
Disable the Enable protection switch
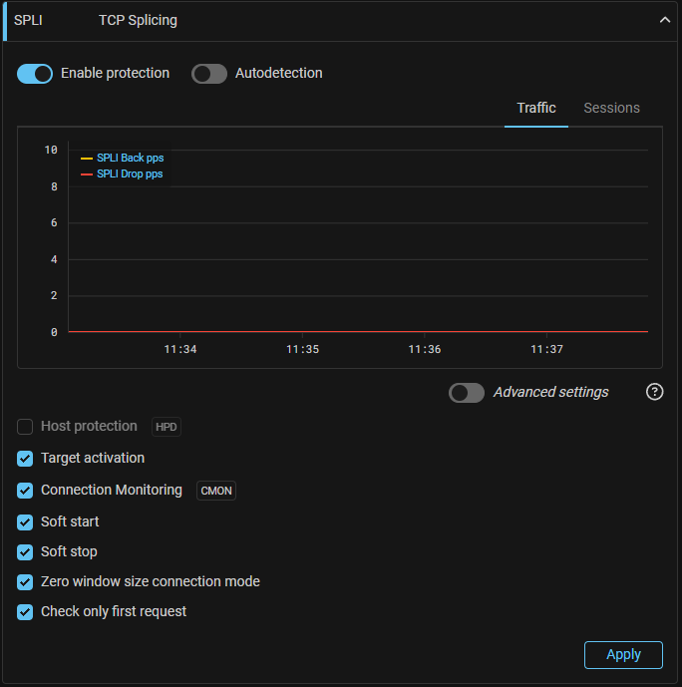[35, 74]
